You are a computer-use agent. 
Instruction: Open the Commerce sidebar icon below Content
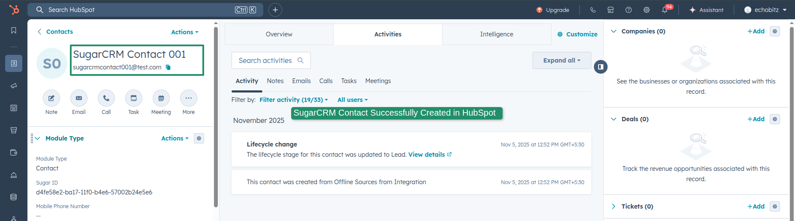pyautogui.click(x=14, y=130)
